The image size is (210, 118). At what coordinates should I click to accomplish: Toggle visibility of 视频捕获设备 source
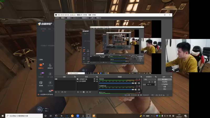point(94,79)
